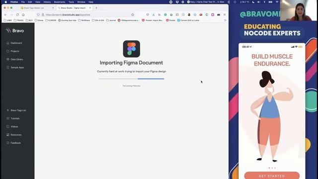This screenshot has width=318, height=179.
Task: Click the BUILD MUSCLE ENDURANCE phone mockup text
Action: pos(272,60)
